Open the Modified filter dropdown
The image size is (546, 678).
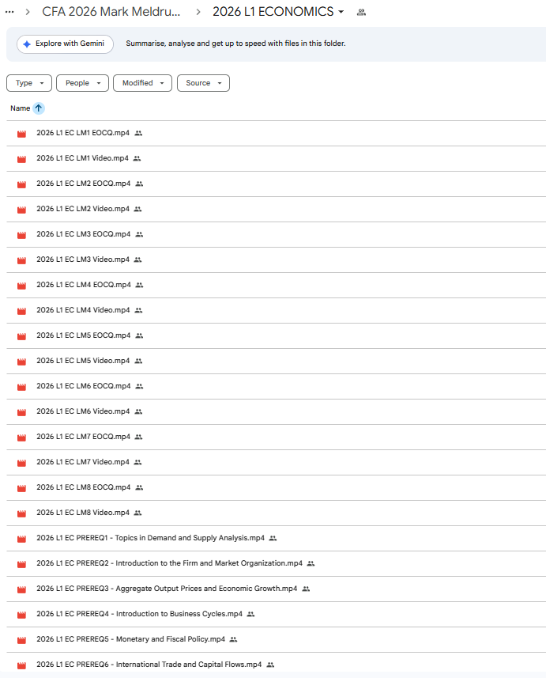[x=142, y=83]
